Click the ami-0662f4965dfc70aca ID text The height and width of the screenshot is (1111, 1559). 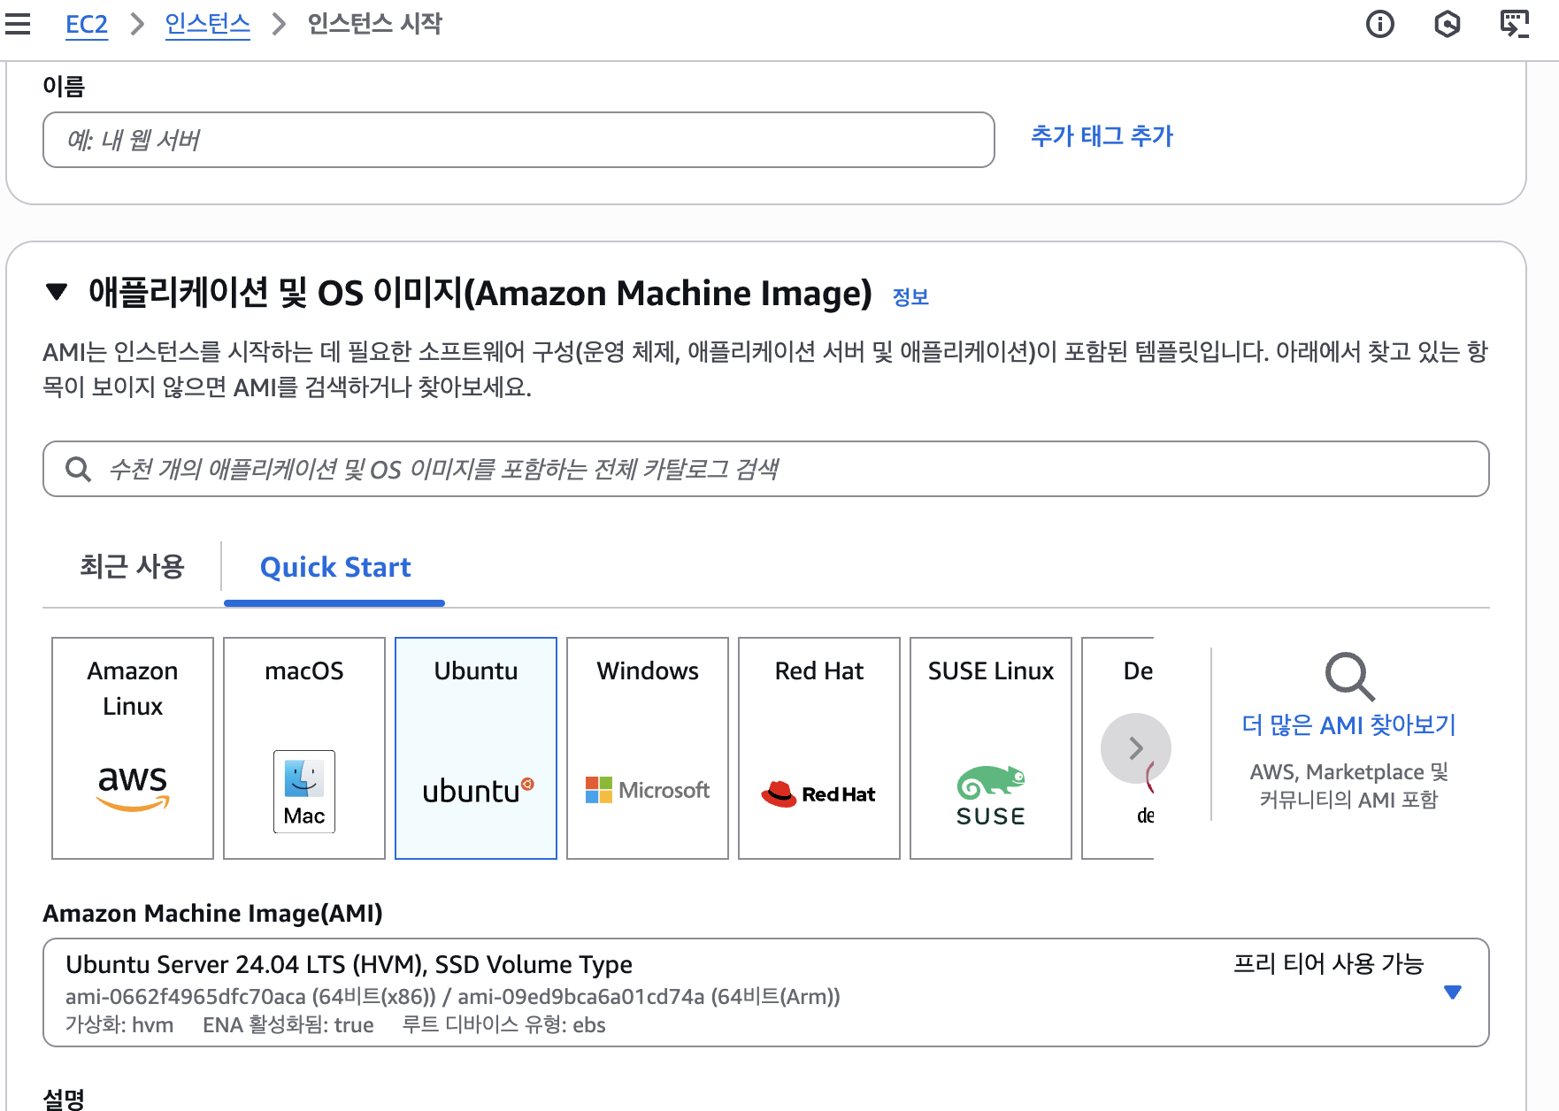(x=186, y=997)
